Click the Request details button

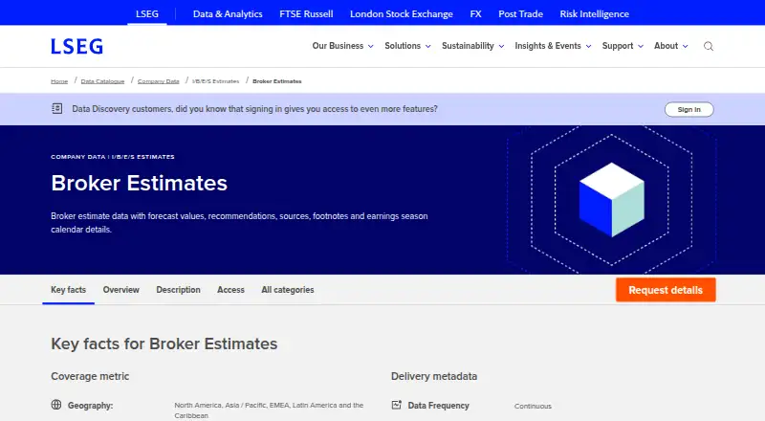click(x=666, y=290)
